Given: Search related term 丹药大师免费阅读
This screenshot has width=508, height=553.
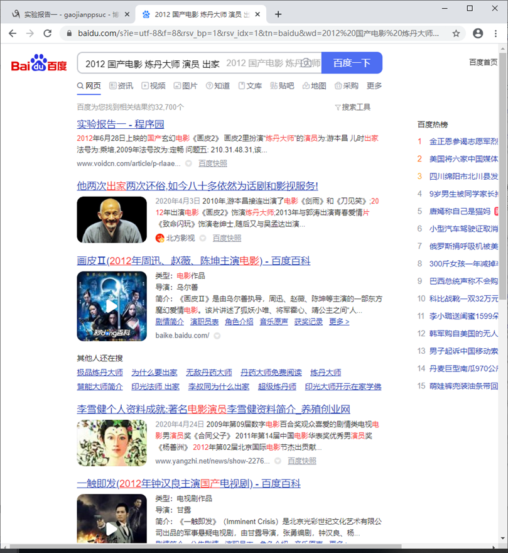Looking at the screenshot, I should (271, 373).
